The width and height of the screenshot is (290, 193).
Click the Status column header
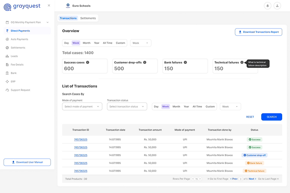pyautogui.click(x=254, y=130)
